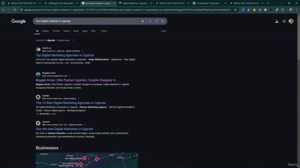This screenshot has height=168, width=300.
Task: Open Chrome profile avatar in toolbar
Action: [x=291, y=10]
